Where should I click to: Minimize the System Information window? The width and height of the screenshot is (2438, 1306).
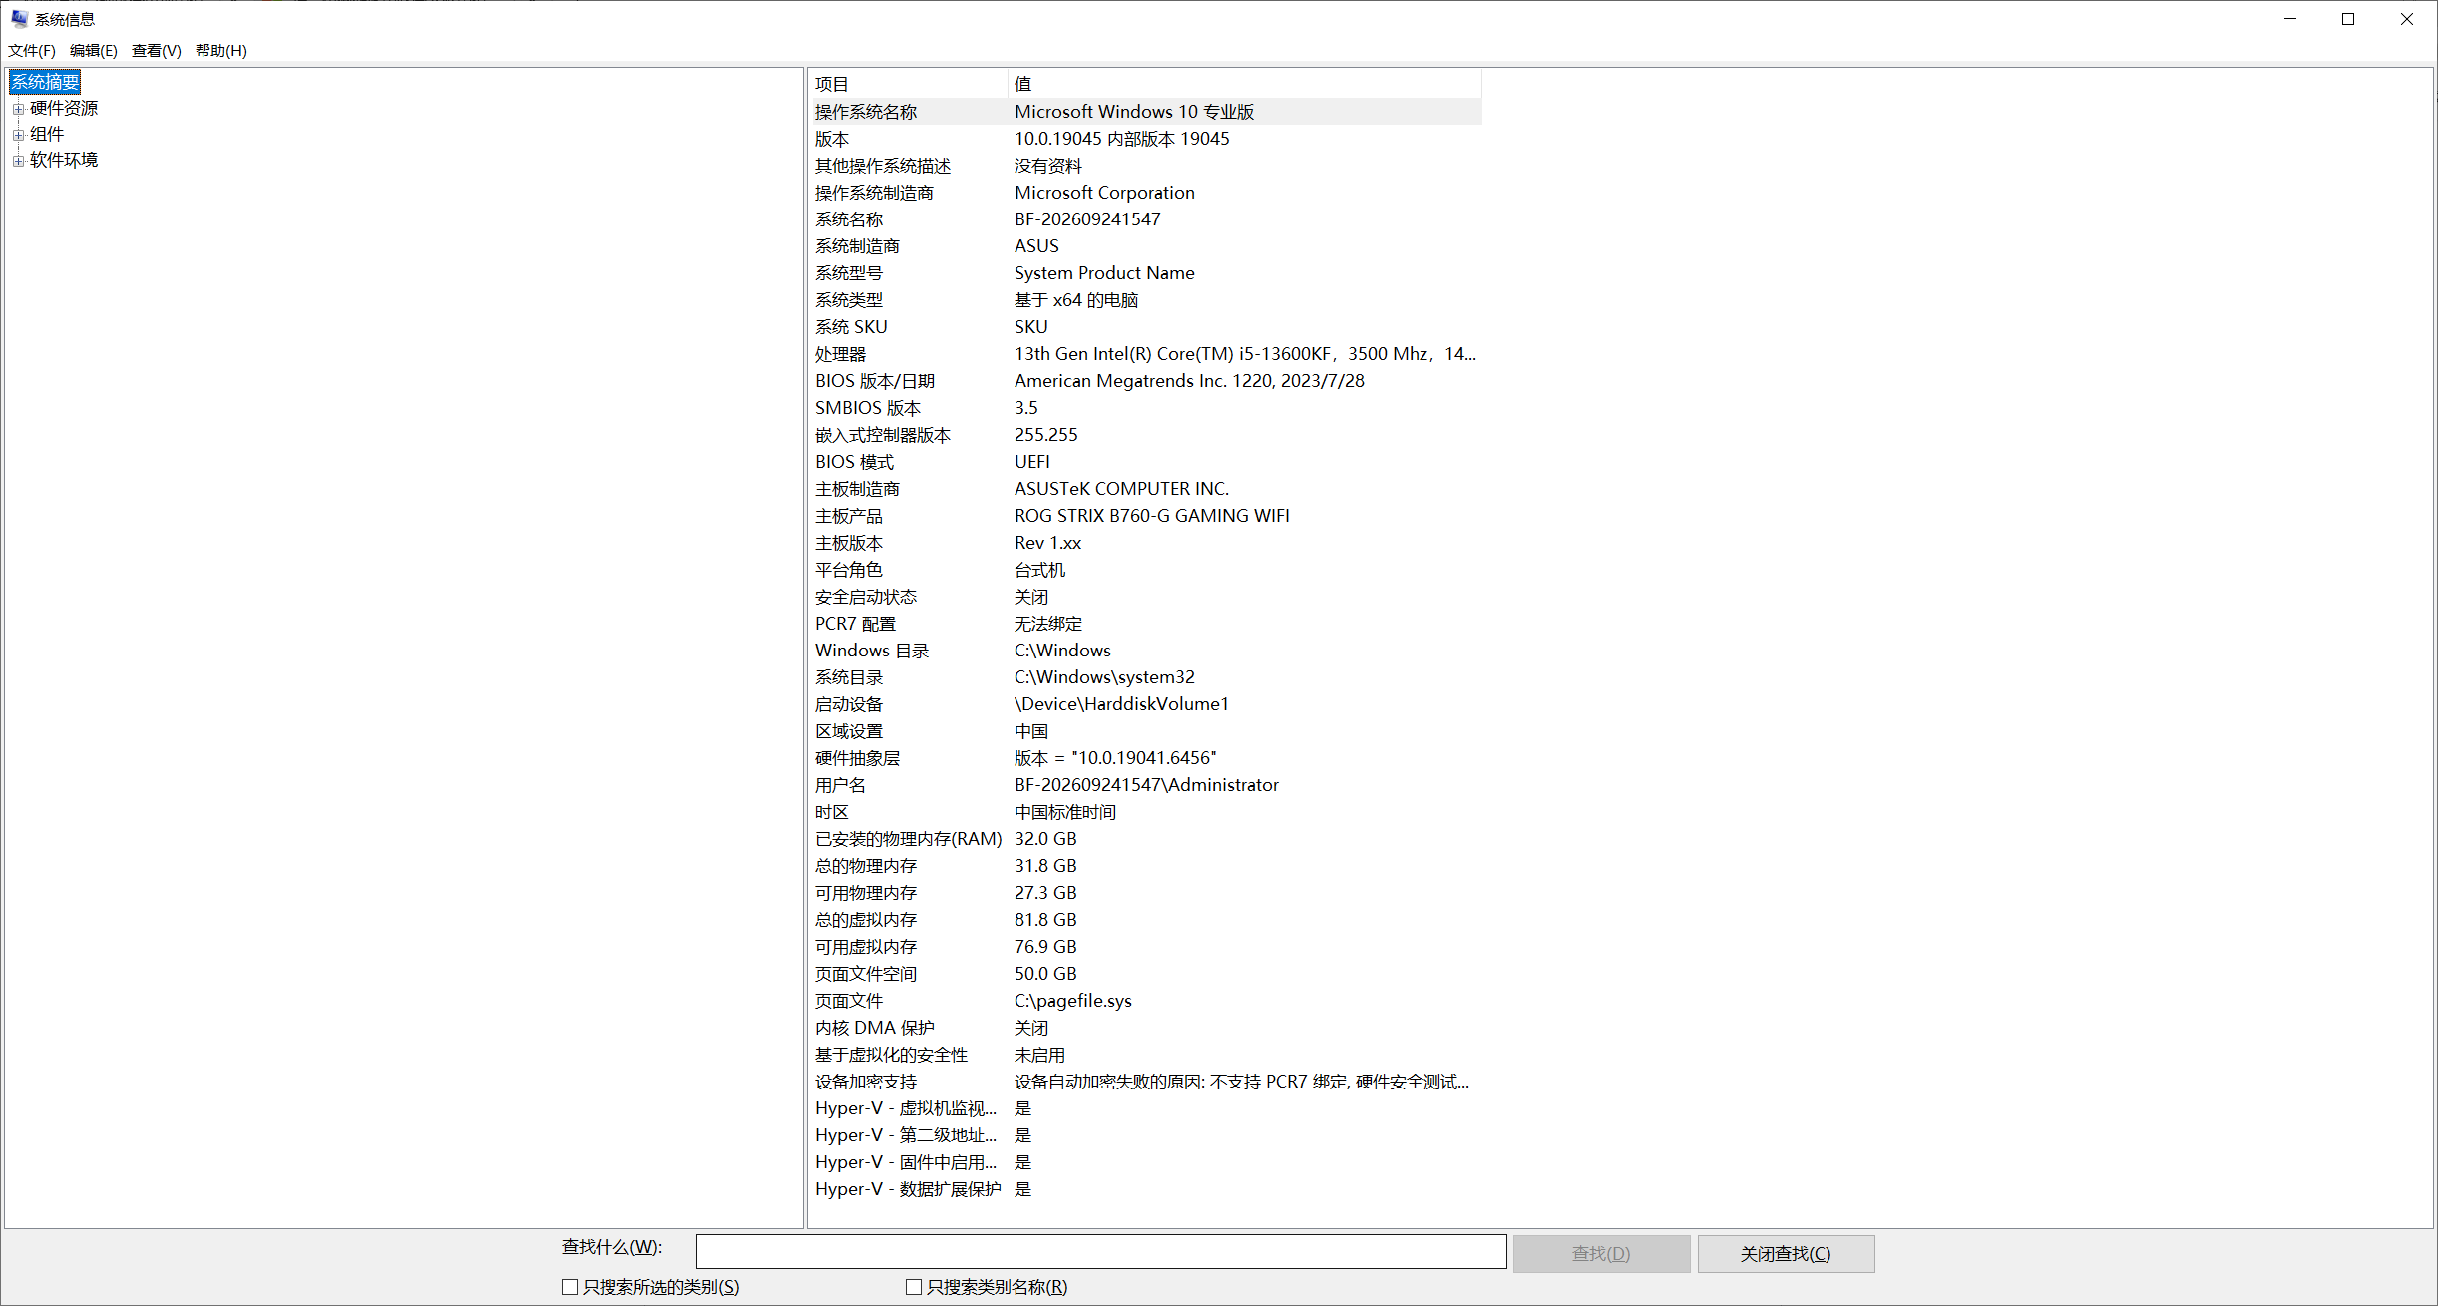2290,19
